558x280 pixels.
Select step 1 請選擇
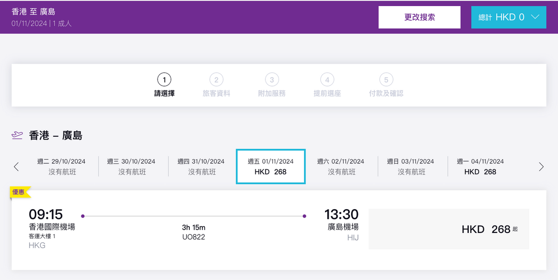tap(165, 86)
